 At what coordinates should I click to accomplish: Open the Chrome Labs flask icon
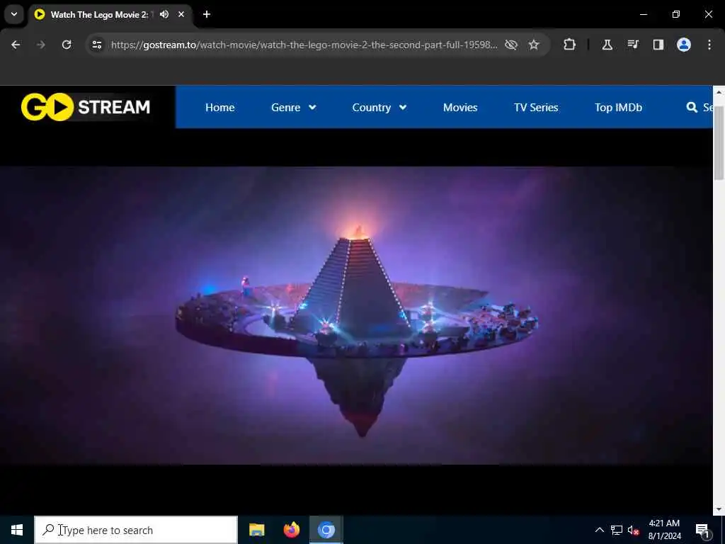tap(607, 45)
